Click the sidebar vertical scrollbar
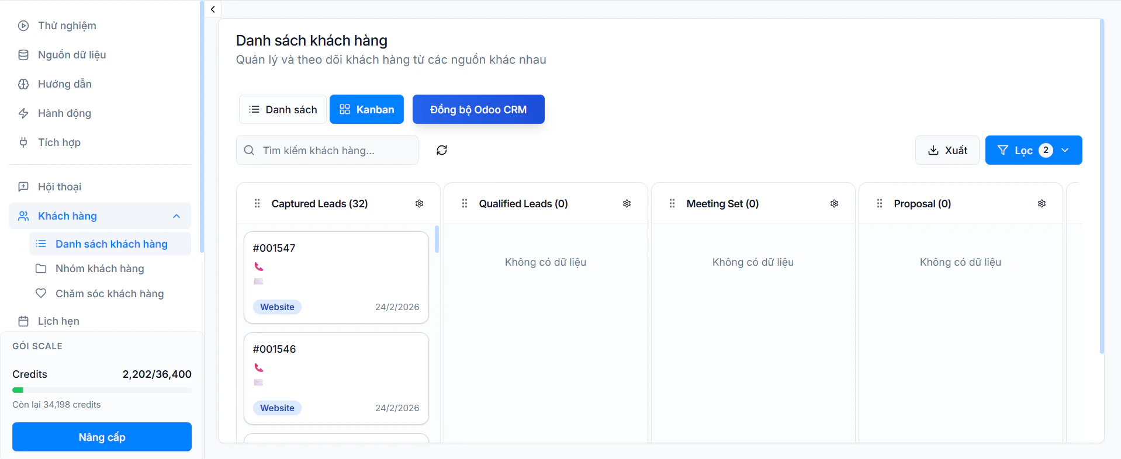The image size is (1121, 459). pos(202,127)
